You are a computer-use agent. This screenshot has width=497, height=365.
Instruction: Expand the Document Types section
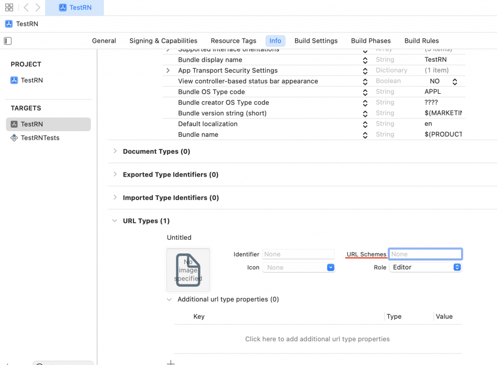[x=115, y=151]
